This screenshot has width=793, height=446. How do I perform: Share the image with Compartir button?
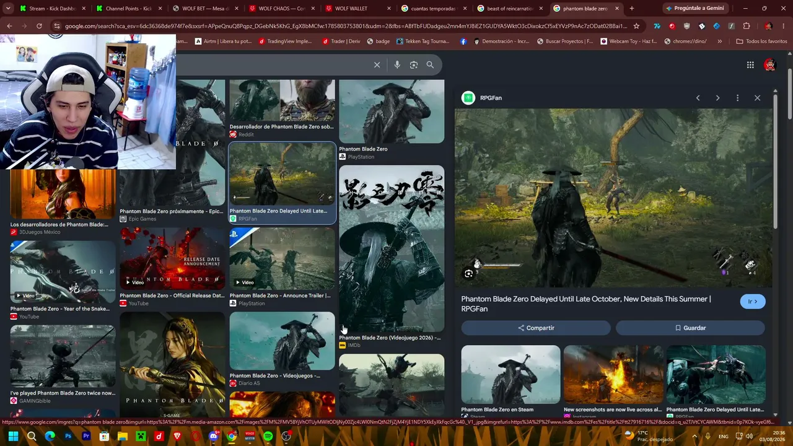[536, 328]
